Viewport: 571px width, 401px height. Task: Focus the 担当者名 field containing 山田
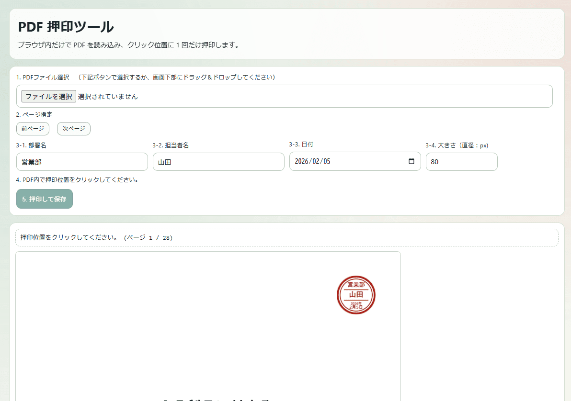coord(218,162)
